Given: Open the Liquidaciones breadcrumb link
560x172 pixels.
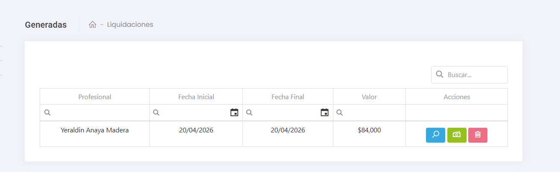Looking at the screenshot, I should 130,25.
